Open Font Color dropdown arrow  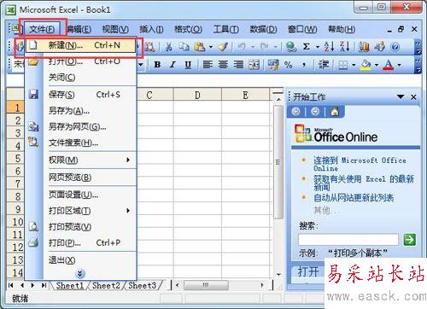point(399,65)
